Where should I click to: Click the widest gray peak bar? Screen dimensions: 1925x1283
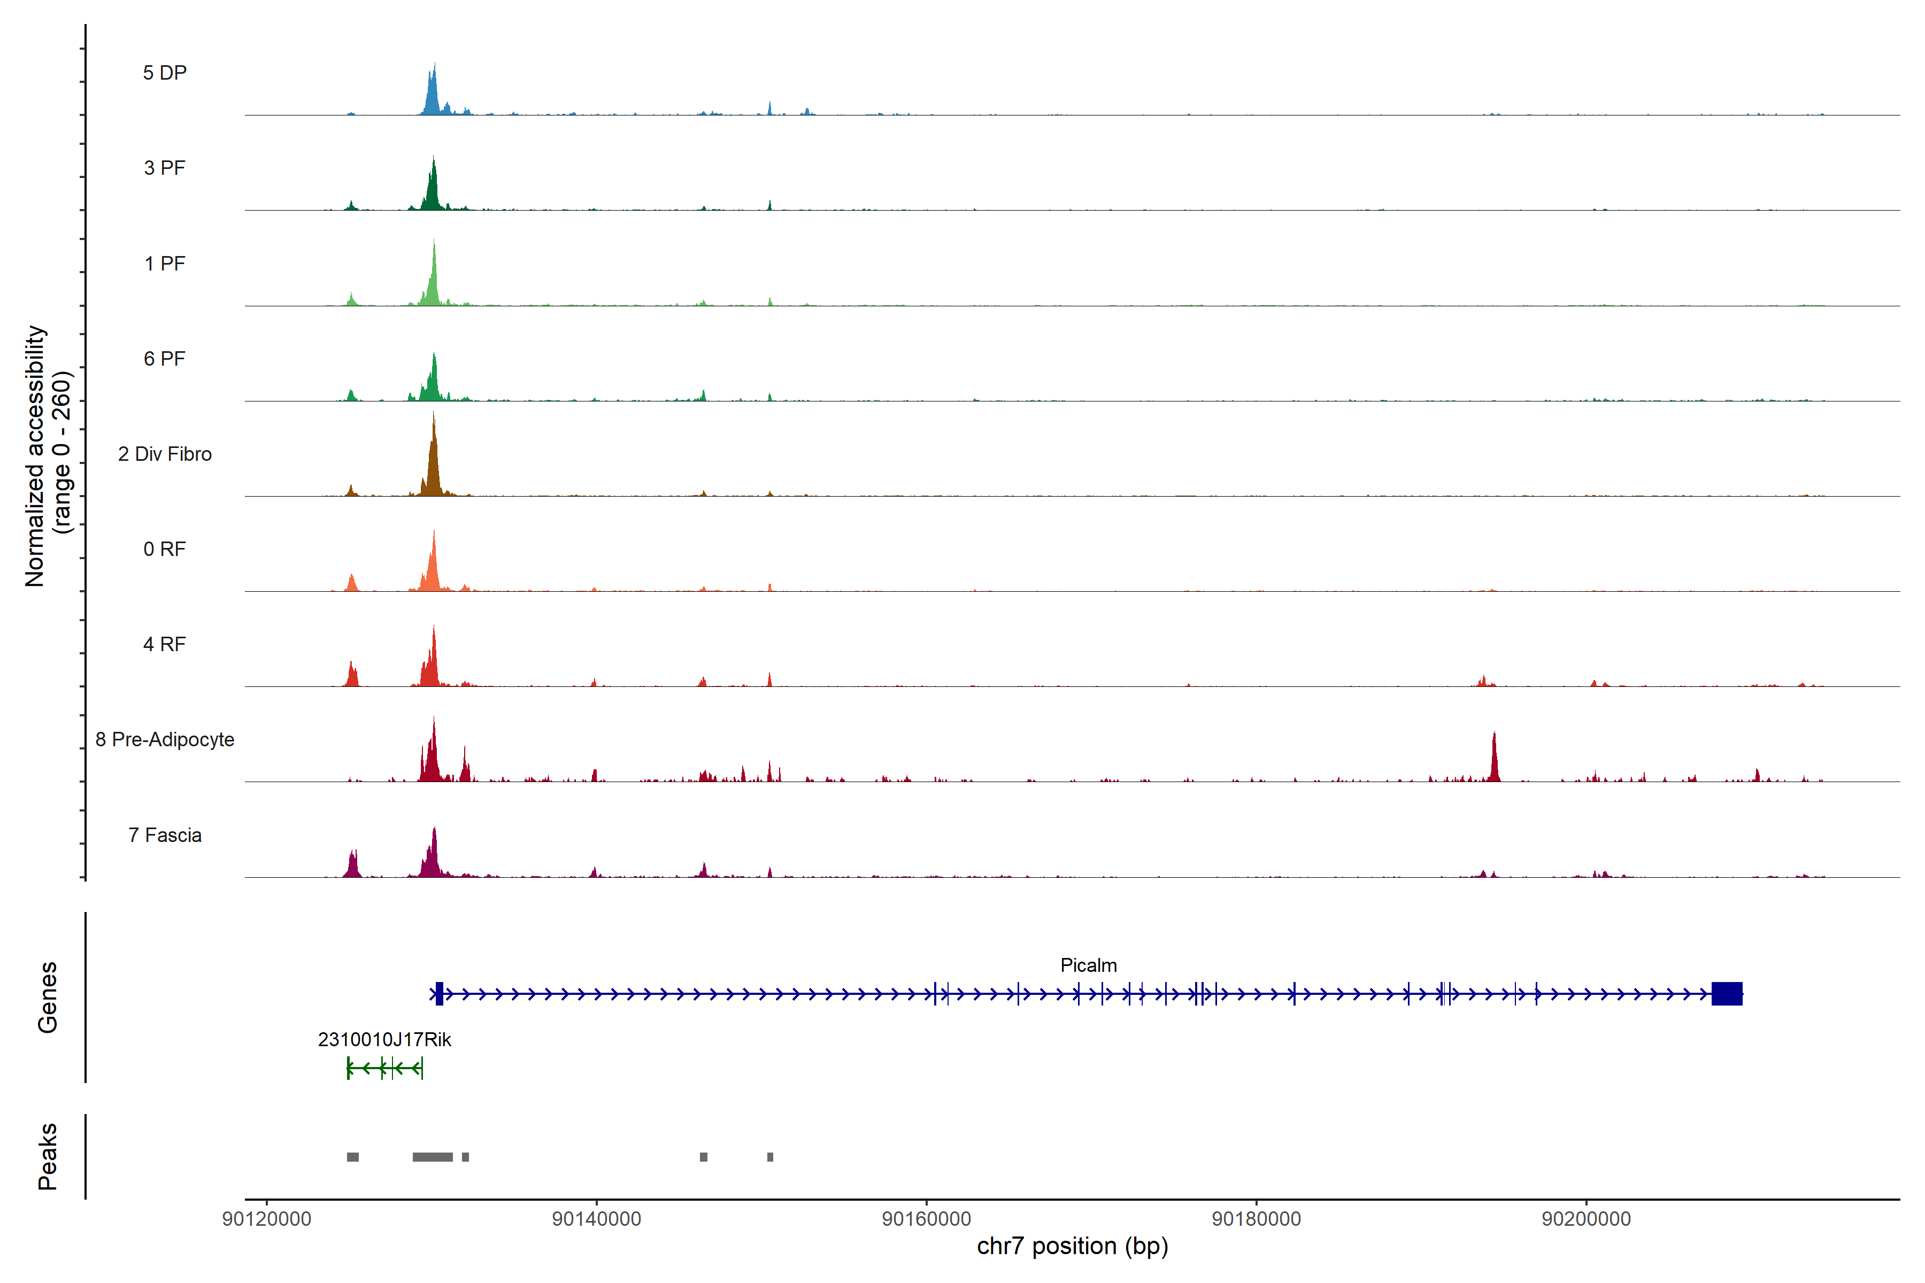432,1157
